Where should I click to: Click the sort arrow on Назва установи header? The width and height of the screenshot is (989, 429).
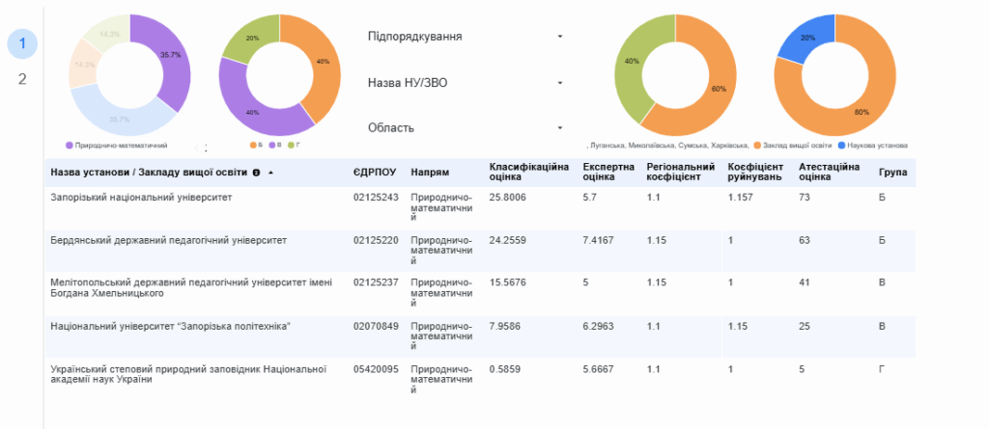click(x=271, y=173)
